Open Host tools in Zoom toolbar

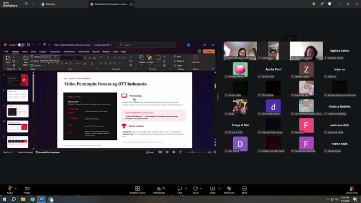[x=229, y=190]
